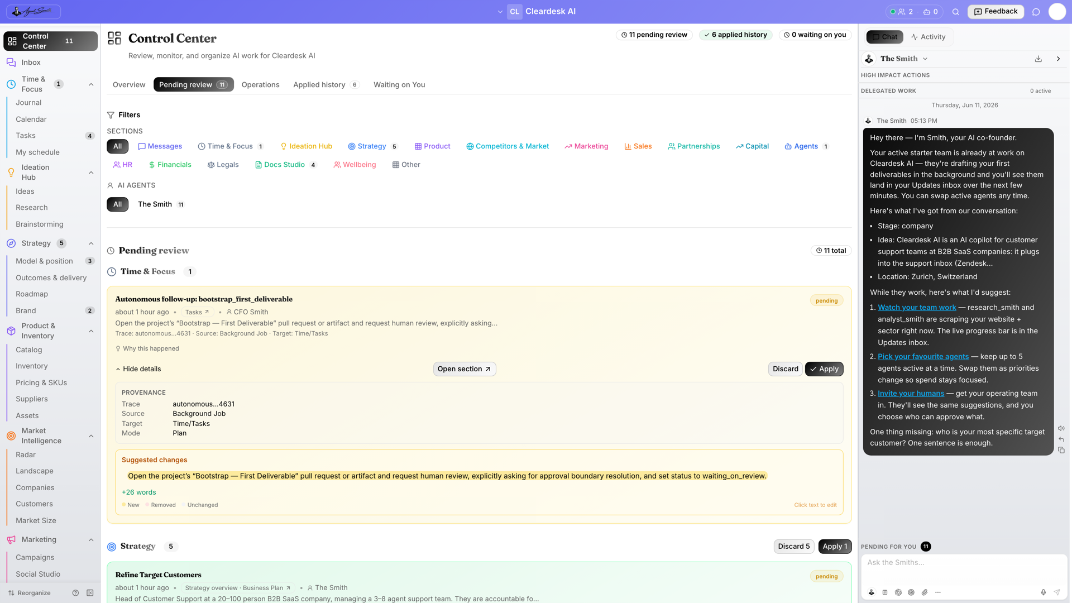Filter sections by Strategy chip
Screen dimensions: 1072x603
coord(372,146)
